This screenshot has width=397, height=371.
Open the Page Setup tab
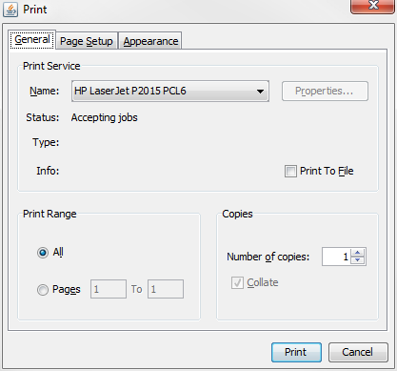[x=87, y=41]
